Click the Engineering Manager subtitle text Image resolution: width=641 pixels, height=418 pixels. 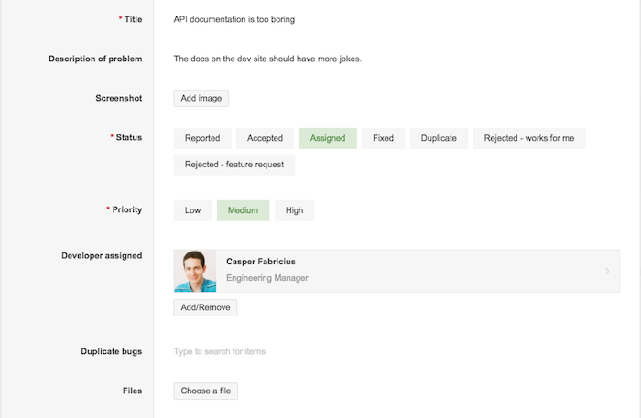(x=267, y=278)
